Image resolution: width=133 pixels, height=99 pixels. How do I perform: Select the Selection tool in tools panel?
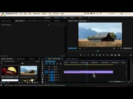coord(42,60)
